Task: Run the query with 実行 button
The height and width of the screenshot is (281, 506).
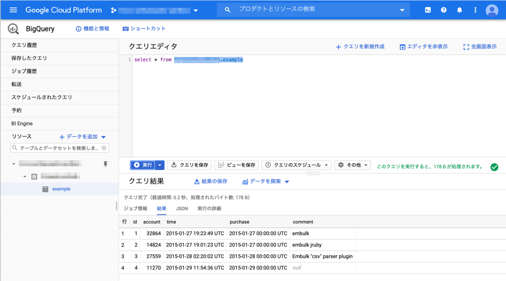Action: click(143, 165)
